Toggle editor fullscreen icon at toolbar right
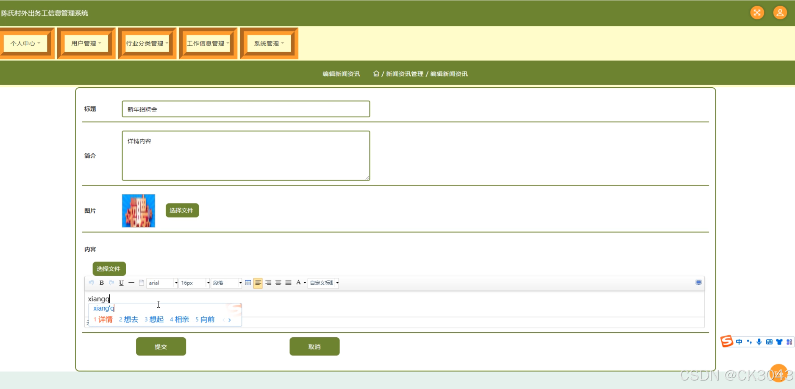 [x=698, y=283]
